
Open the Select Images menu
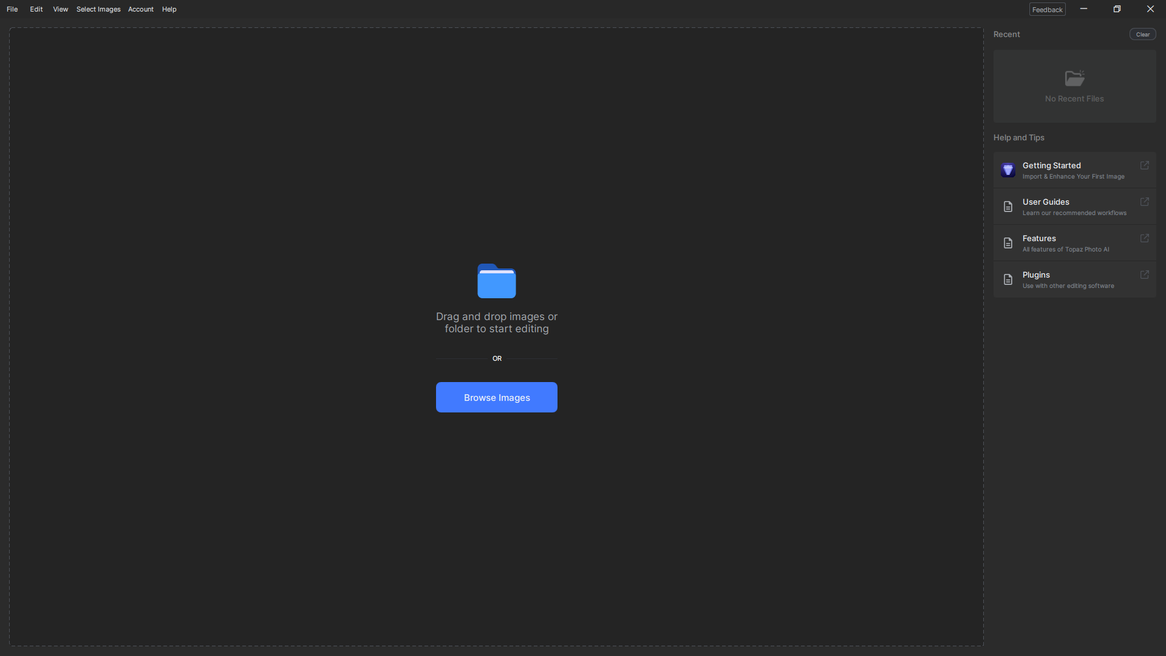pyautogui.click(x=98, y=9)
